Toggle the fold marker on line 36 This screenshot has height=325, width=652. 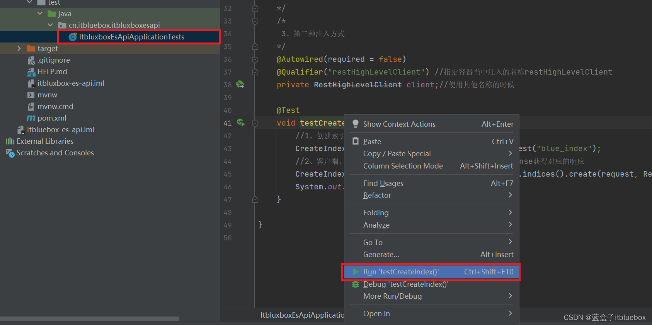point(255,59)
